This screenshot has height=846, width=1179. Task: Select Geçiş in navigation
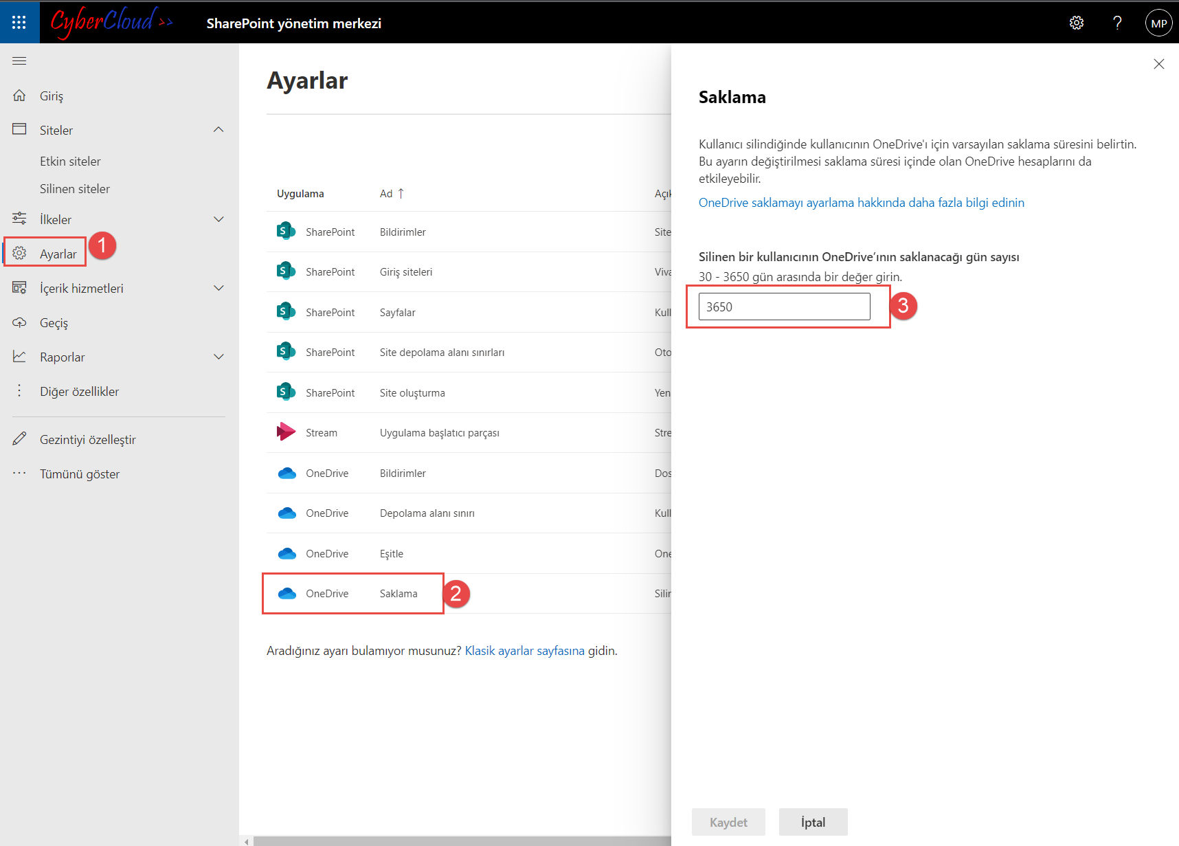(x=54, y=323)
